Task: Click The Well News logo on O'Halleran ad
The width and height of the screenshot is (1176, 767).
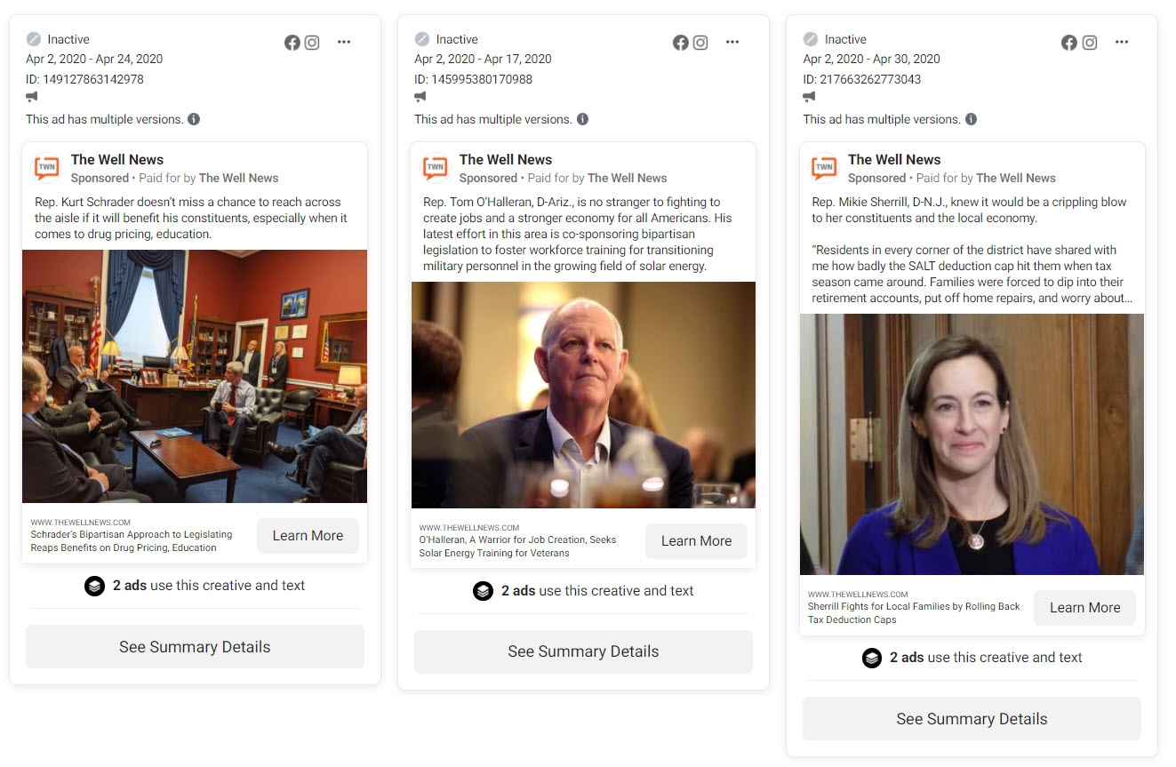Action: [x=436, y=168]
